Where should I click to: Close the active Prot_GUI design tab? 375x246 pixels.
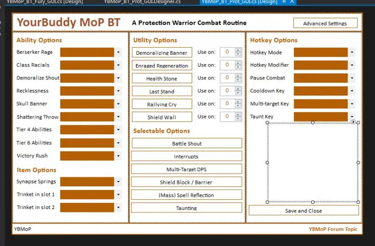click(x=292, y=2)
